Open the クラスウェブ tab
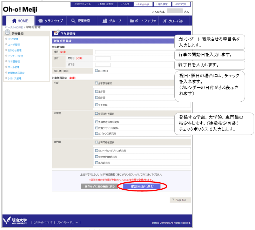 [51, 21]
